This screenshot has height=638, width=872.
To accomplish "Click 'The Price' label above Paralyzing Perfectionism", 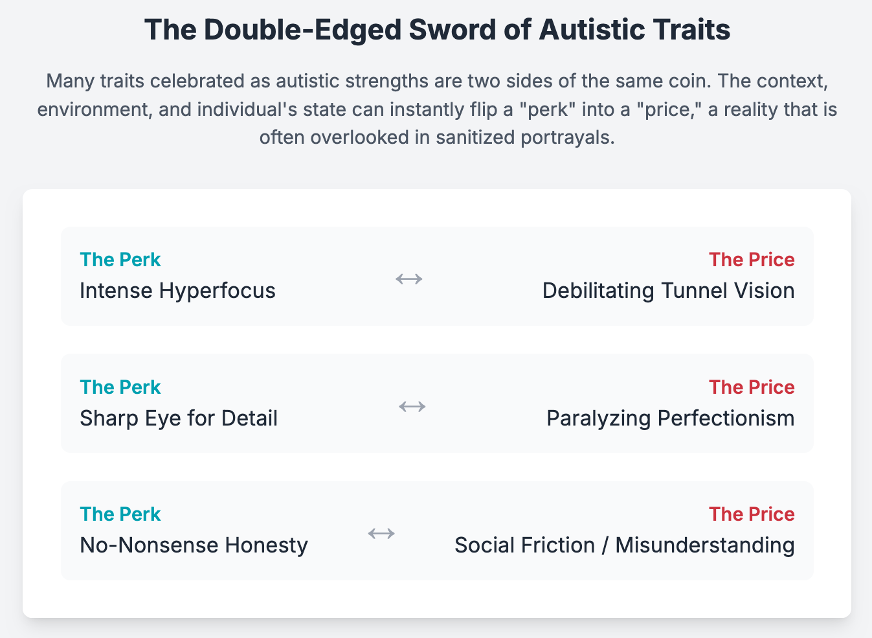I will [751, 387].
